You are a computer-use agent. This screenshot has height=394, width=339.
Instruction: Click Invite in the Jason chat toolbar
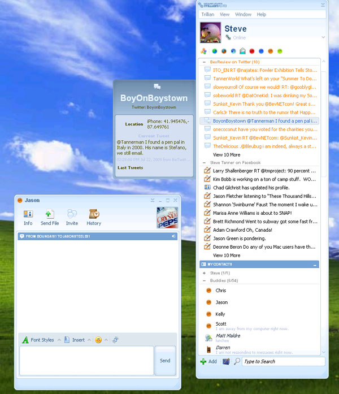tap(72, 218)
